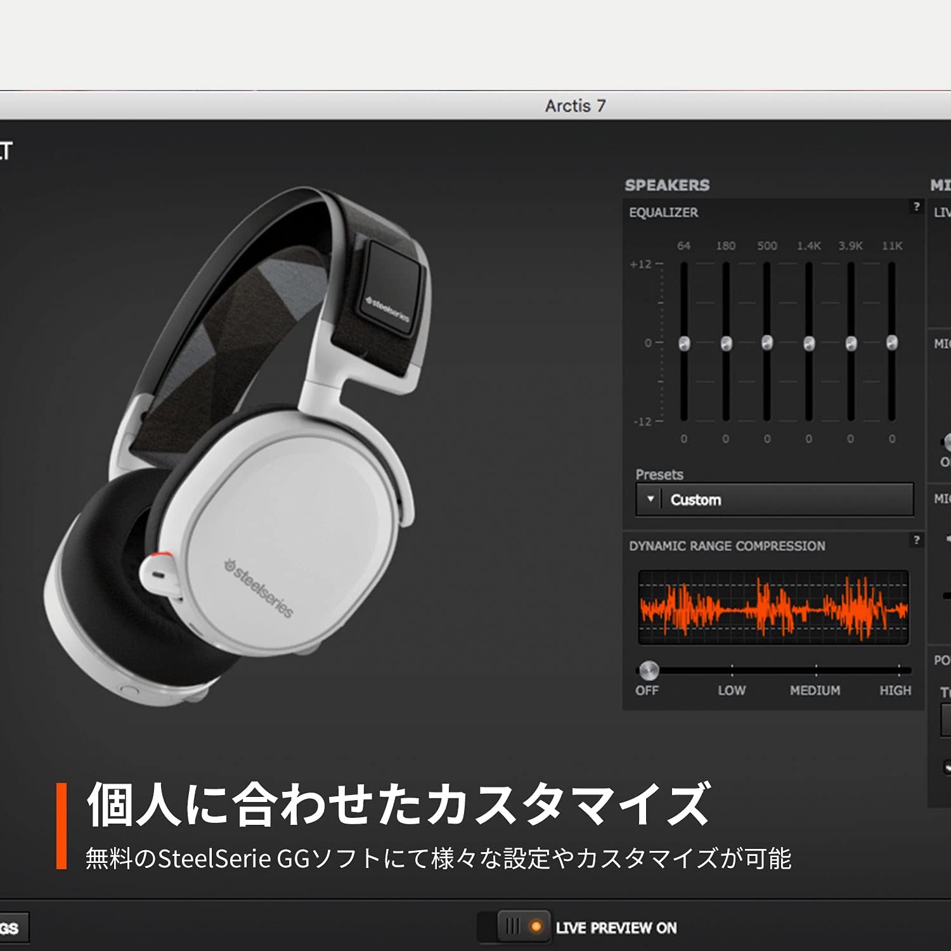
Task: Click the 64 Hz equalizer slider handle
Action: coord(684,343)
